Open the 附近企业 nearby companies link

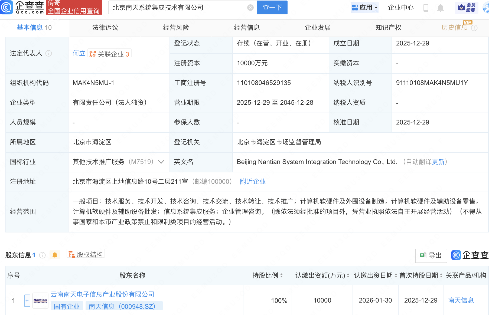pos(252,182)
